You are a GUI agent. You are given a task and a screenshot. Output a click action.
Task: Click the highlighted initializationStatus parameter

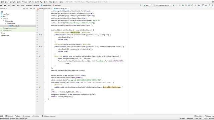(x=111, y=87)
